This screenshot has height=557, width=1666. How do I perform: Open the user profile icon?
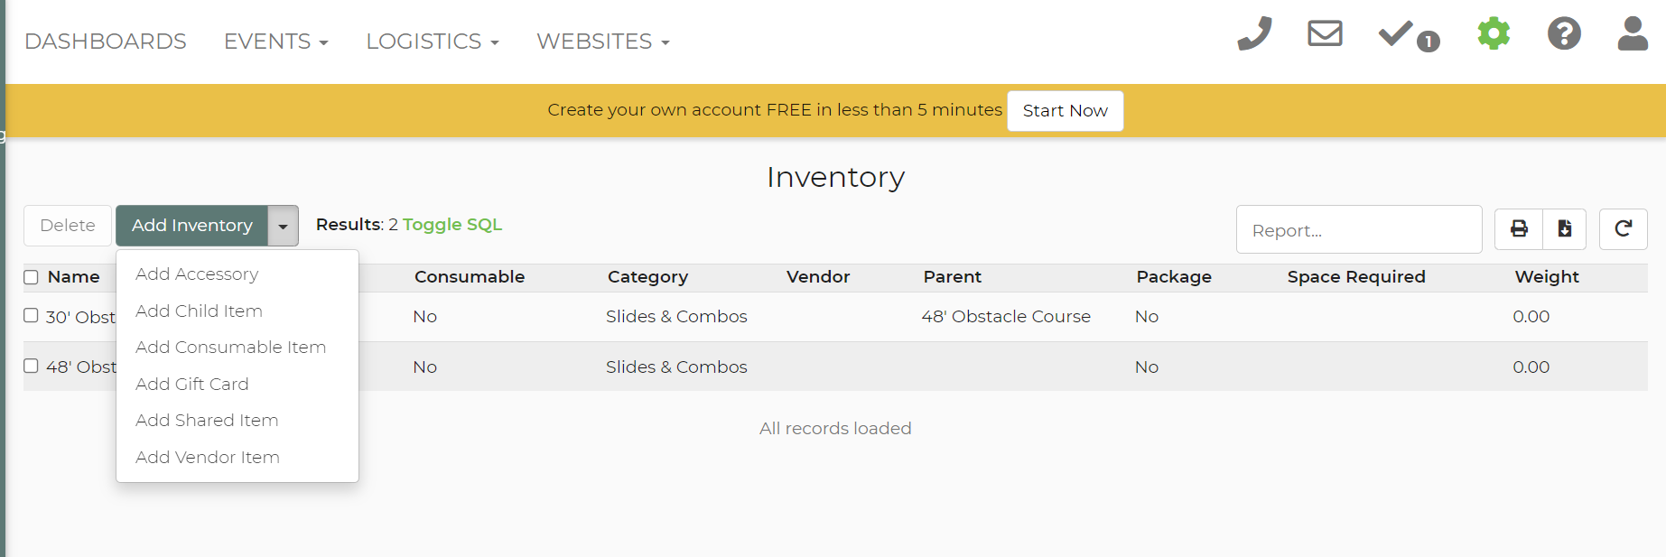pos(1633,34)
